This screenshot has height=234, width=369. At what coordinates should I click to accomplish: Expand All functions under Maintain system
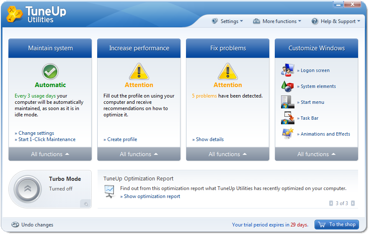[50, 154]
